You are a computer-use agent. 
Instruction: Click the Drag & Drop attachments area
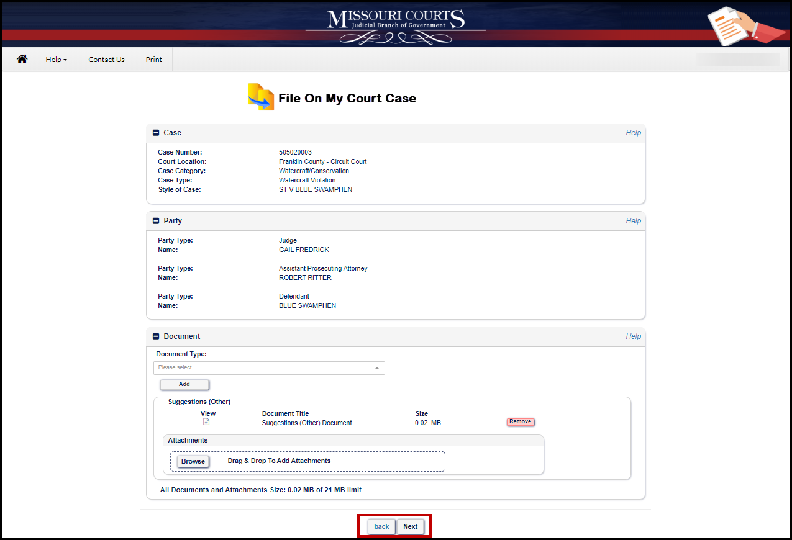[308, 461]
